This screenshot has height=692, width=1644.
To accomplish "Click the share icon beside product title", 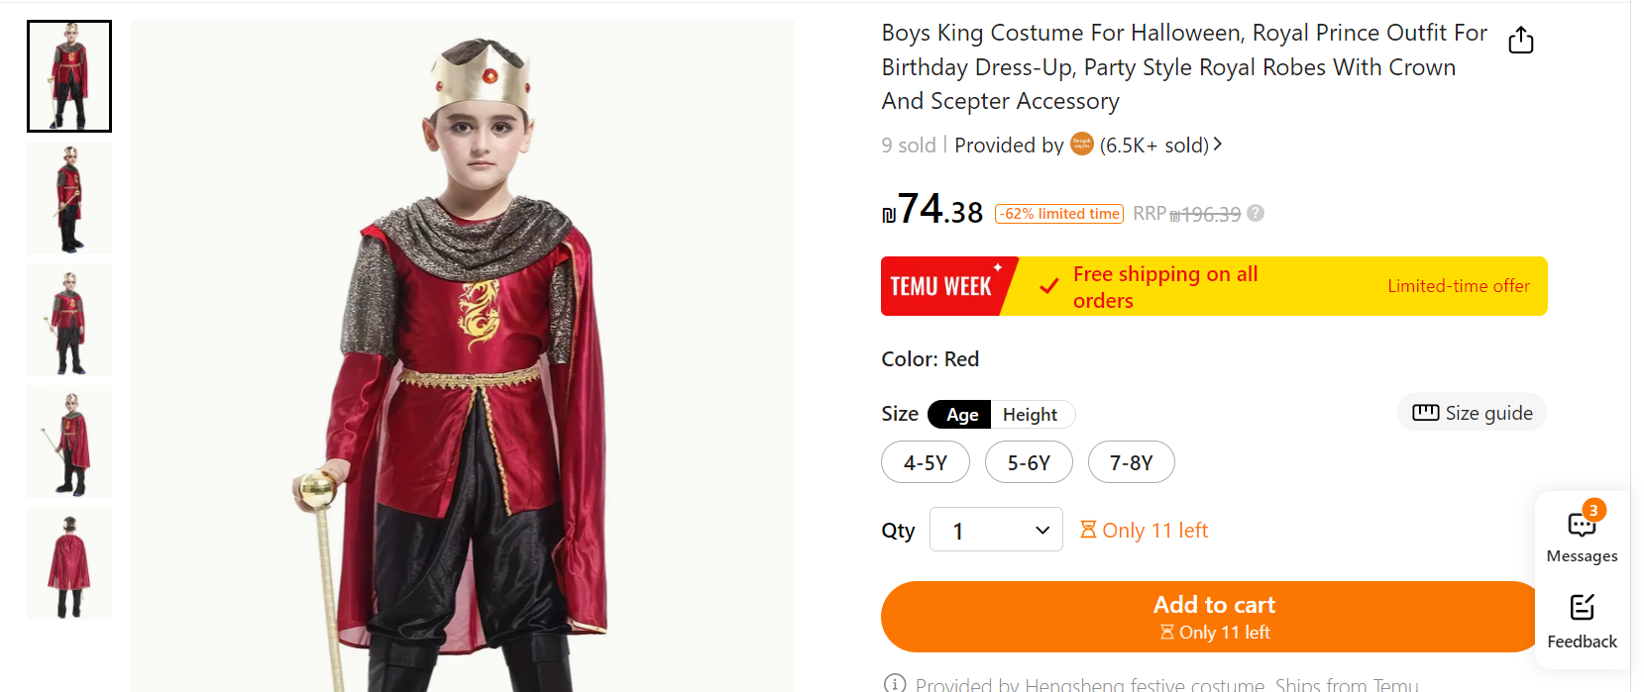I will point(1520,41).
